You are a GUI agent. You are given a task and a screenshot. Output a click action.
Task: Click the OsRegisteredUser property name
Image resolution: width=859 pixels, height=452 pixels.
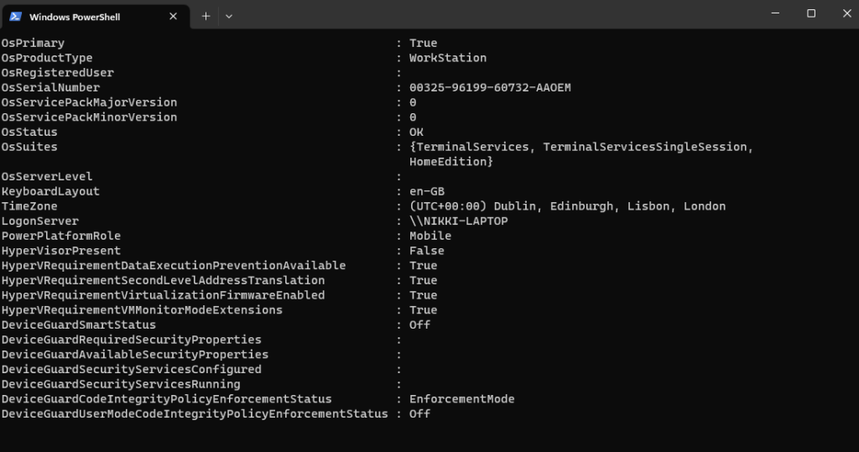[58, 73]
